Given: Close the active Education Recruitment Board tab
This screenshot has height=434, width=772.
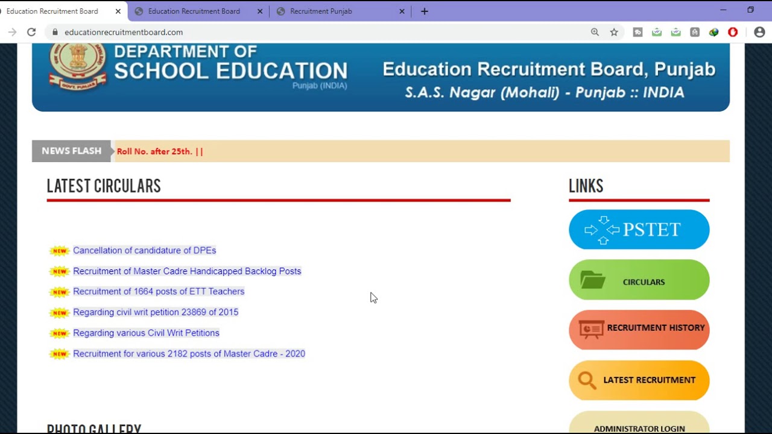Looking at the screenshot, I should (118, 11).
